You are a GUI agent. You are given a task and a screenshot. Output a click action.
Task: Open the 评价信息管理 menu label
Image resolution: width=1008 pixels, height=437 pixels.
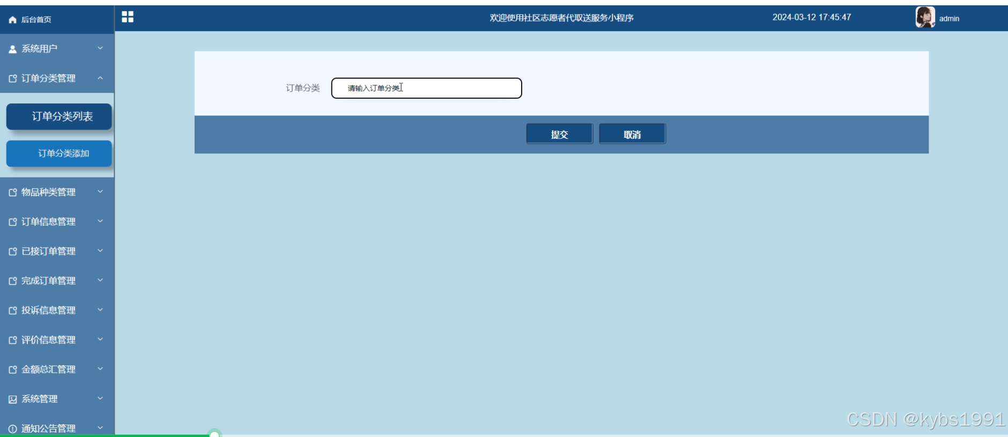tap(48, 340)
